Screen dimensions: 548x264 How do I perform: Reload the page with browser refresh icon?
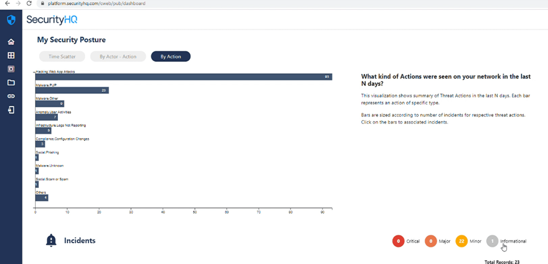[x=29, y=3]
